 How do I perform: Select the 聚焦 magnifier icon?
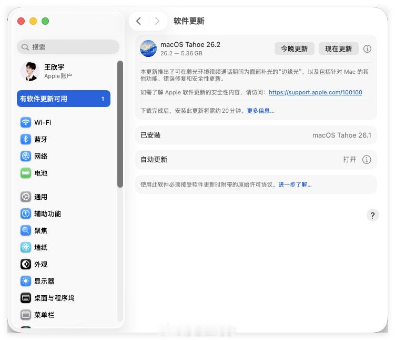pyautogui.click(x=26, y=230)
